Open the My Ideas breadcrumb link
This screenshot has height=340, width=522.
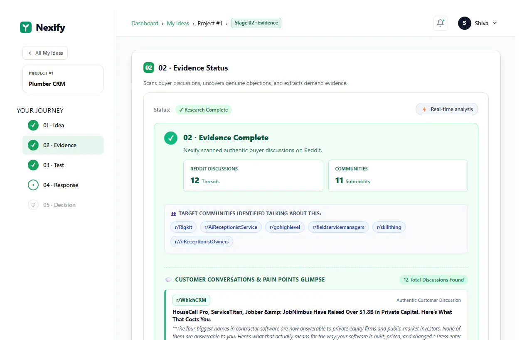click(178, 23)
